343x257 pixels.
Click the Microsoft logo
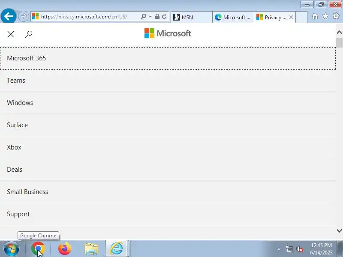[168, 33]
